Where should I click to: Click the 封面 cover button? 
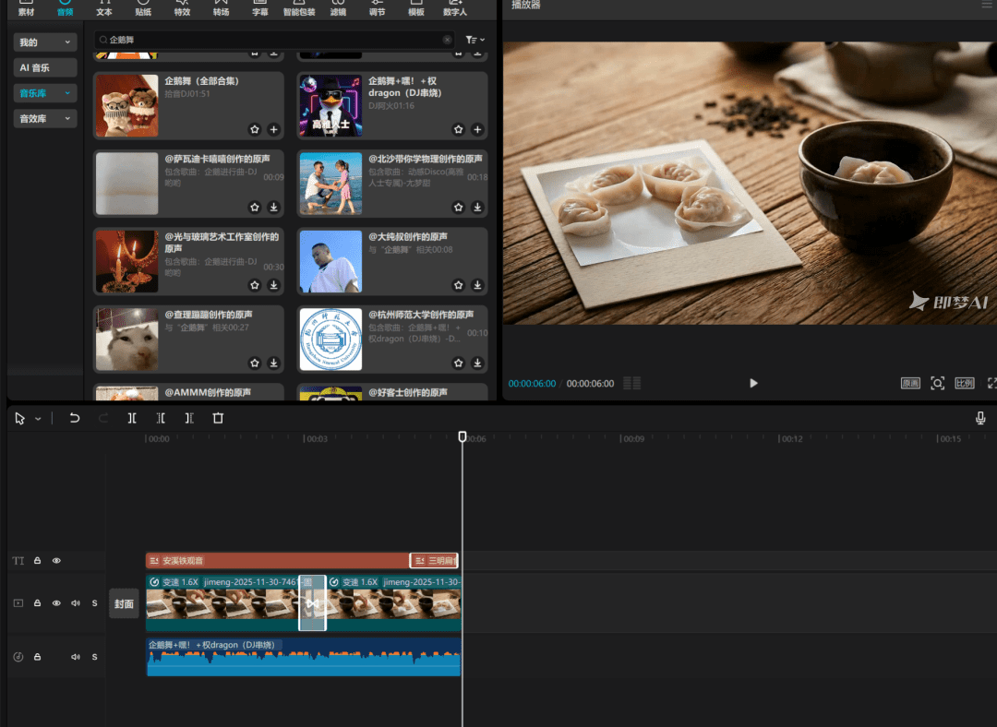pyautogui.click(x=124, y=604)
